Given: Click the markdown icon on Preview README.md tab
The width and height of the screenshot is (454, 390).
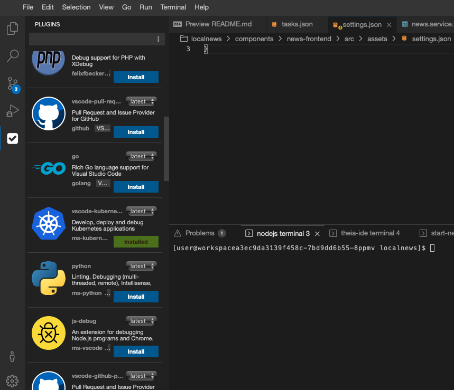Looking at the screenshot, I should click(178, 24).
